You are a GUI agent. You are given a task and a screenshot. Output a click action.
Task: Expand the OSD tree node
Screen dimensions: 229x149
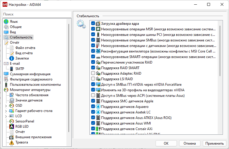pyautogui.click(x=6, y=106)
